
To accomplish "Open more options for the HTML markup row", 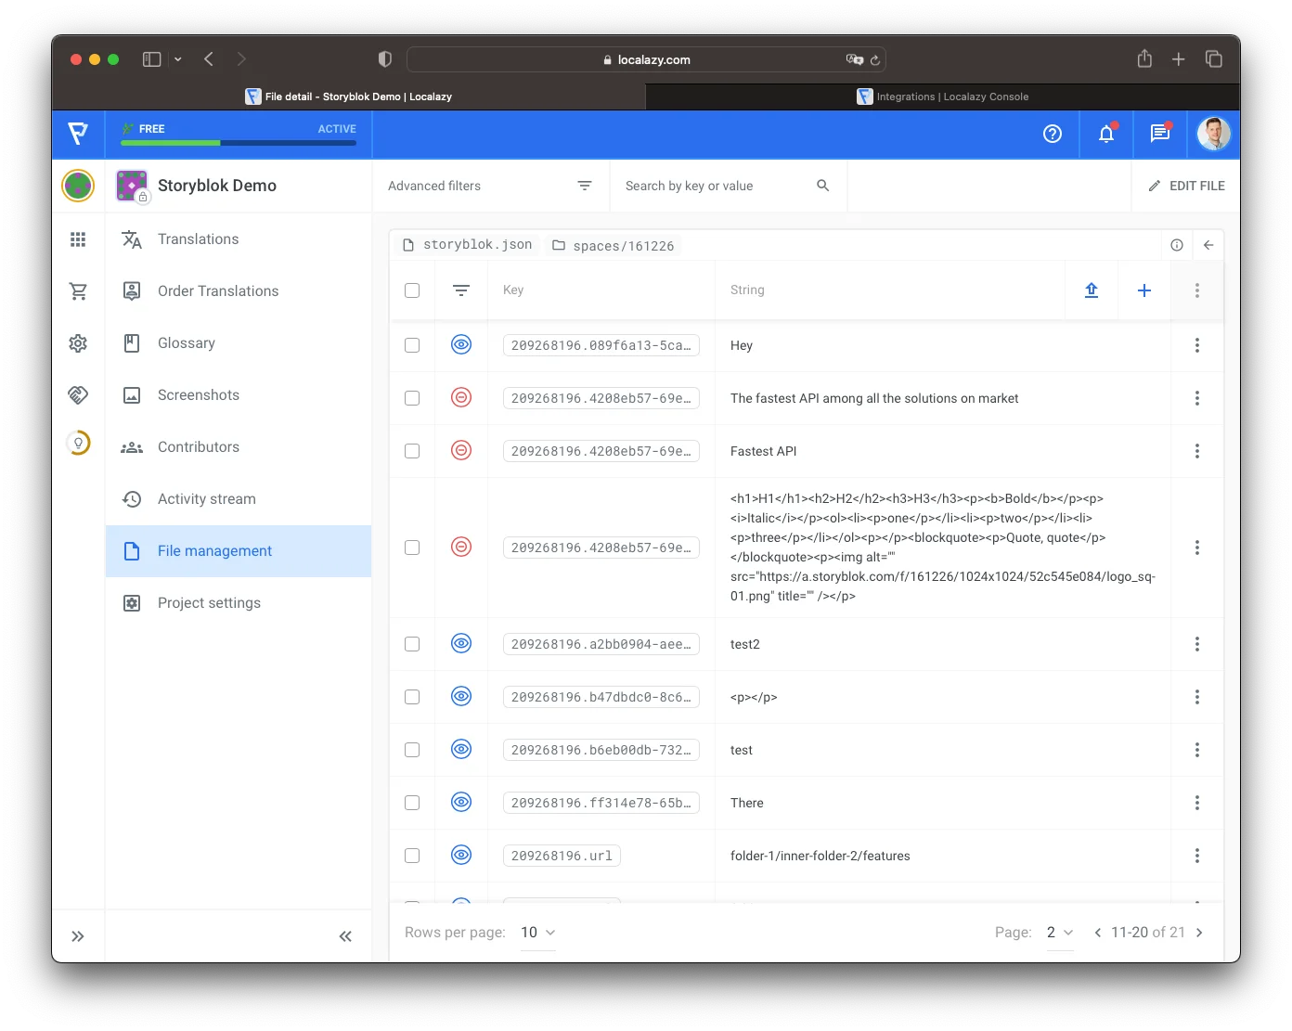I will [1197, 548].
